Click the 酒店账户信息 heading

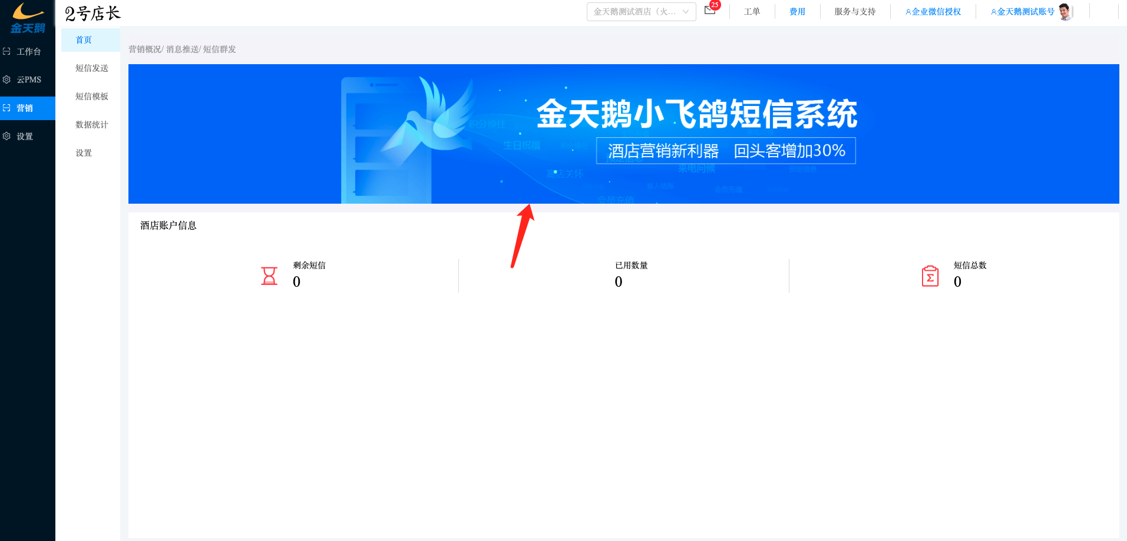[x=168, y=225]
